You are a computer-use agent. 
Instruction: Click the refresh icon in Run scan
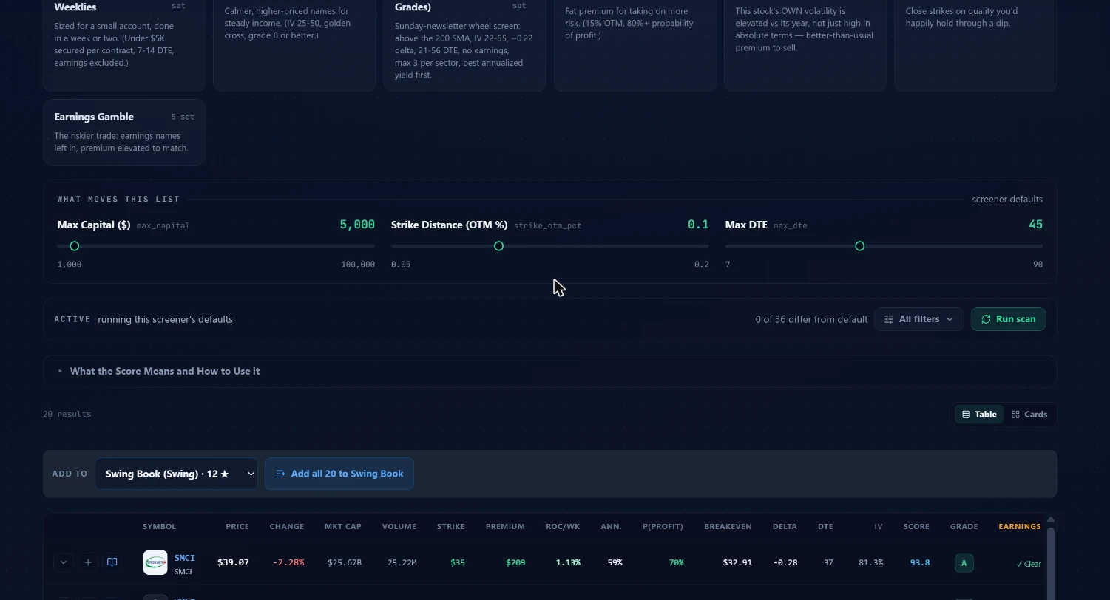pyautogui.click(x=986, y=319)
